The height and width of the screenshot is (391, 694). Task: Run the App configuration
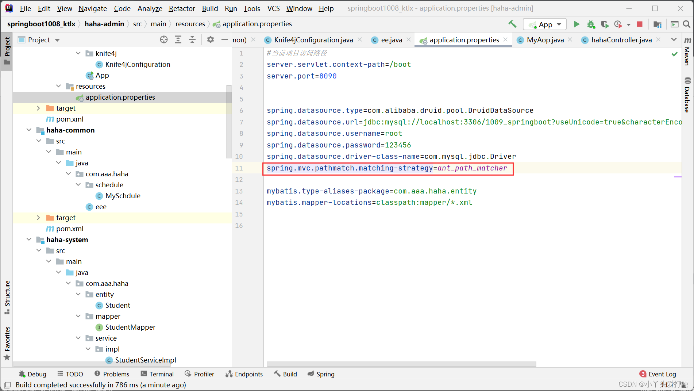pos(577,24)
